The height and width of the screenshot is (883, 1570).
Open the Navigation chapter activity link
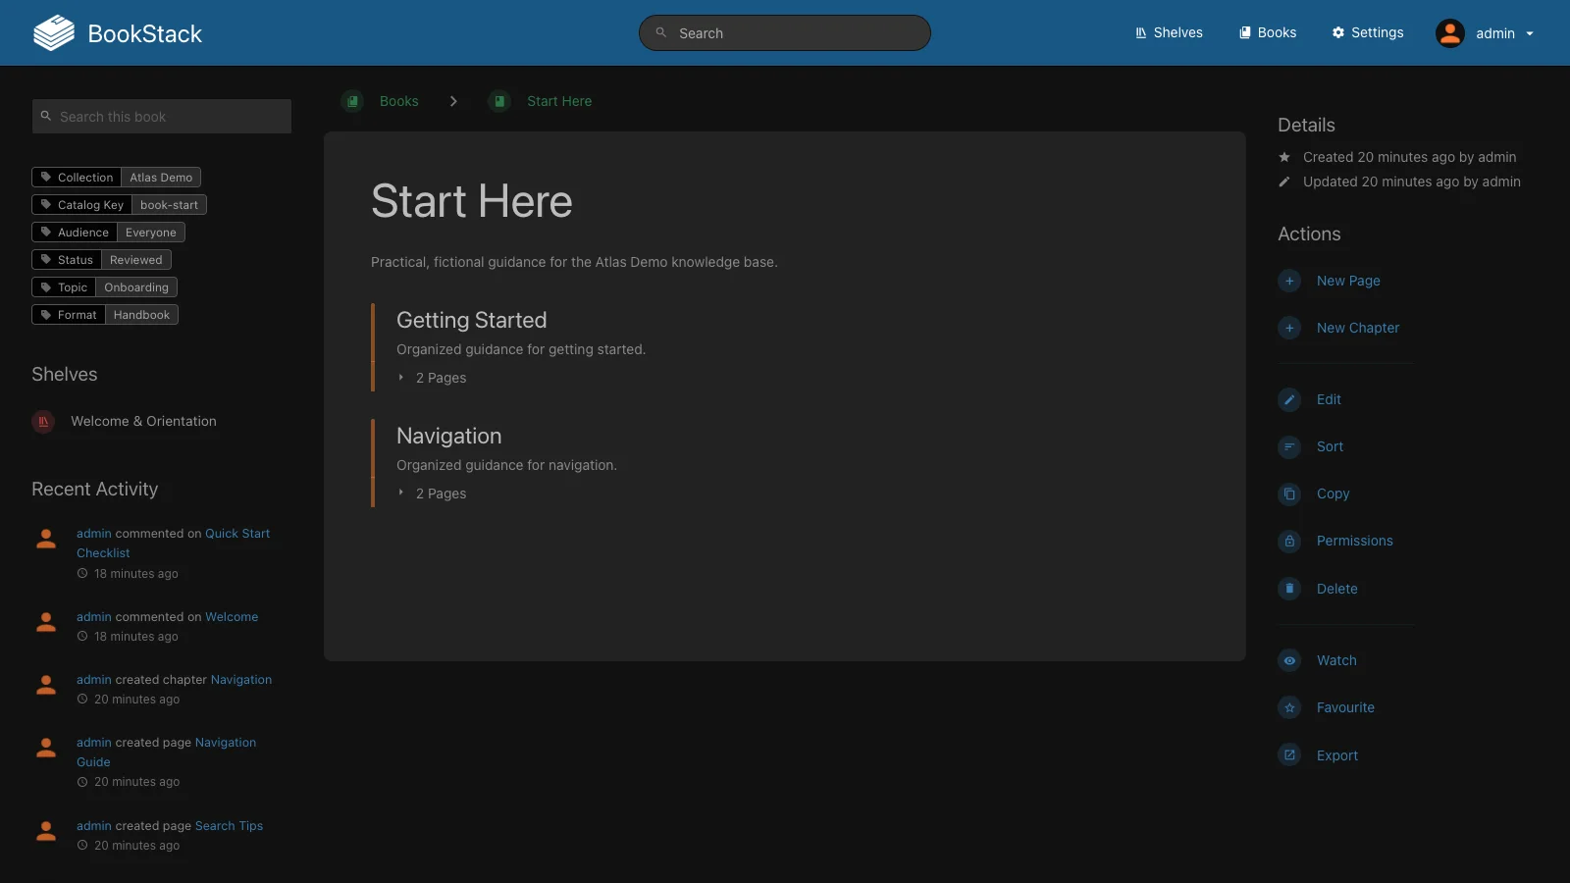(241, 680)
